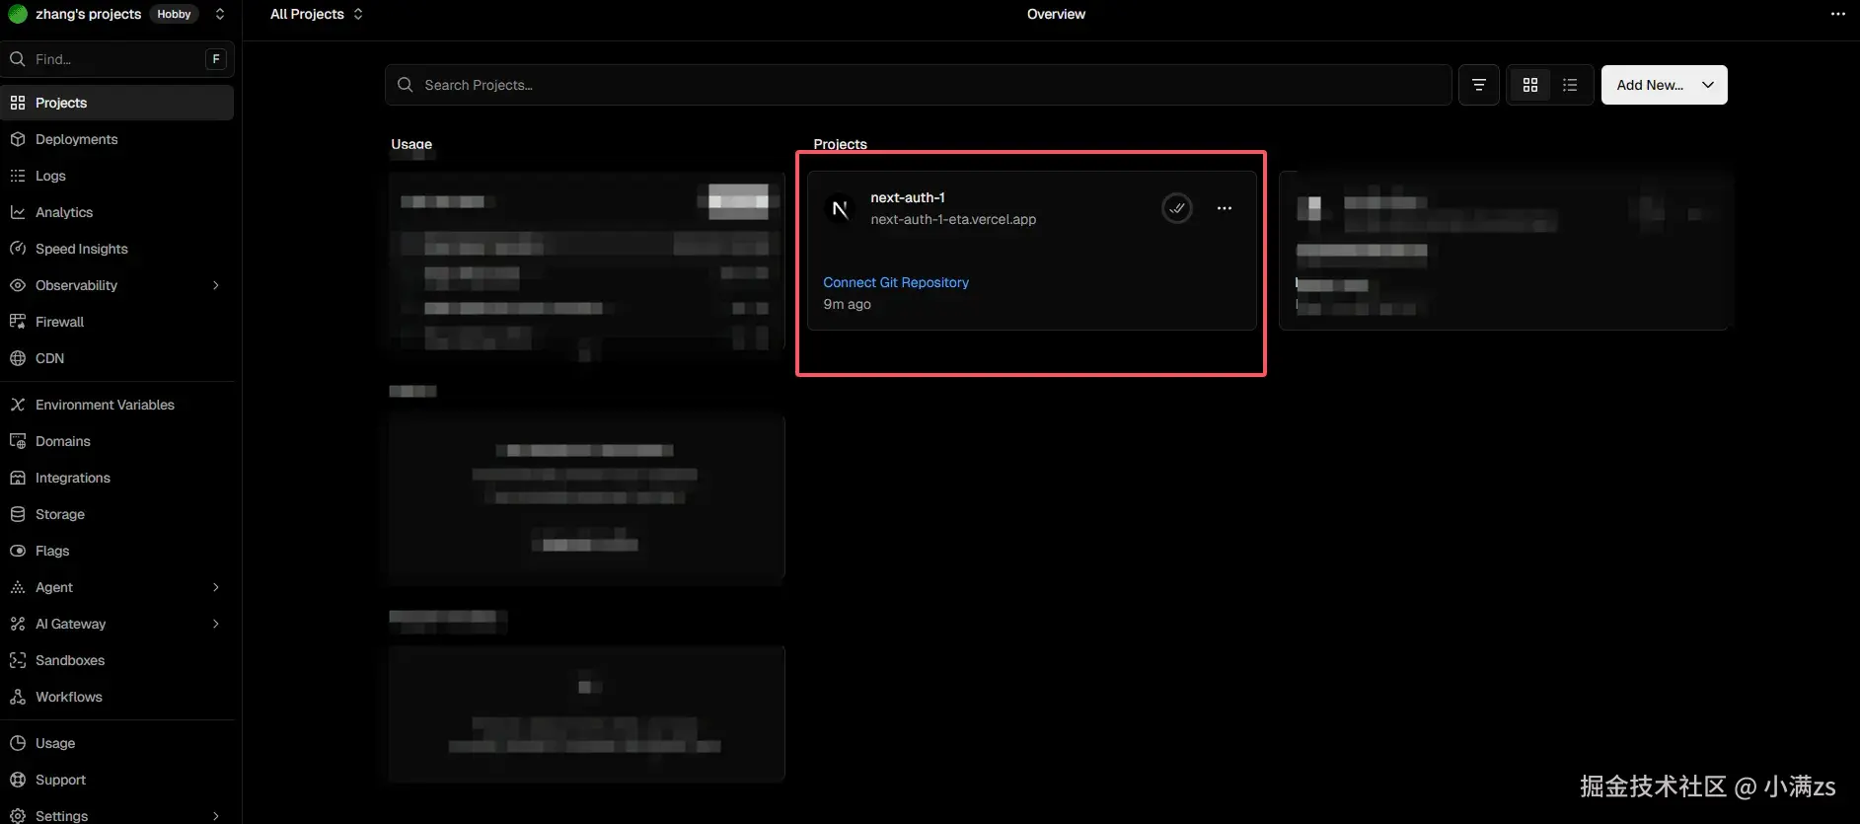Open Speed Insights page

coord(117,249)
